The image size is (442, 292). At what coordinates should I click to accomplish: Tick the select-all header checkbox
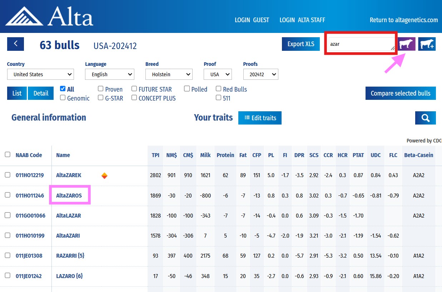click(x=8, y=155)
